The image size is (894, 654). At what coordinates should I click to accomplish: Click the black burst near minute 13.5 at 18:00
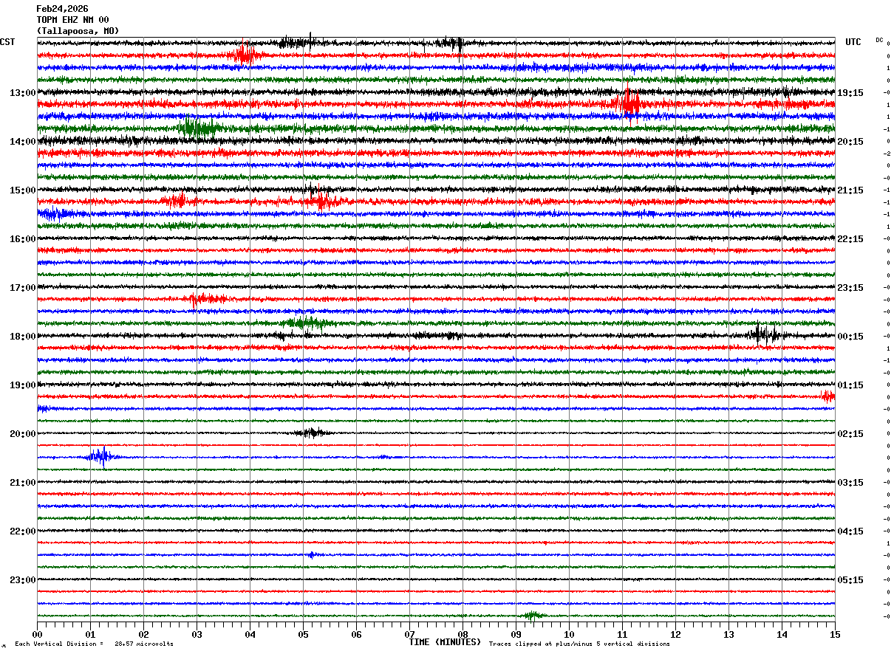coord(765,334)
